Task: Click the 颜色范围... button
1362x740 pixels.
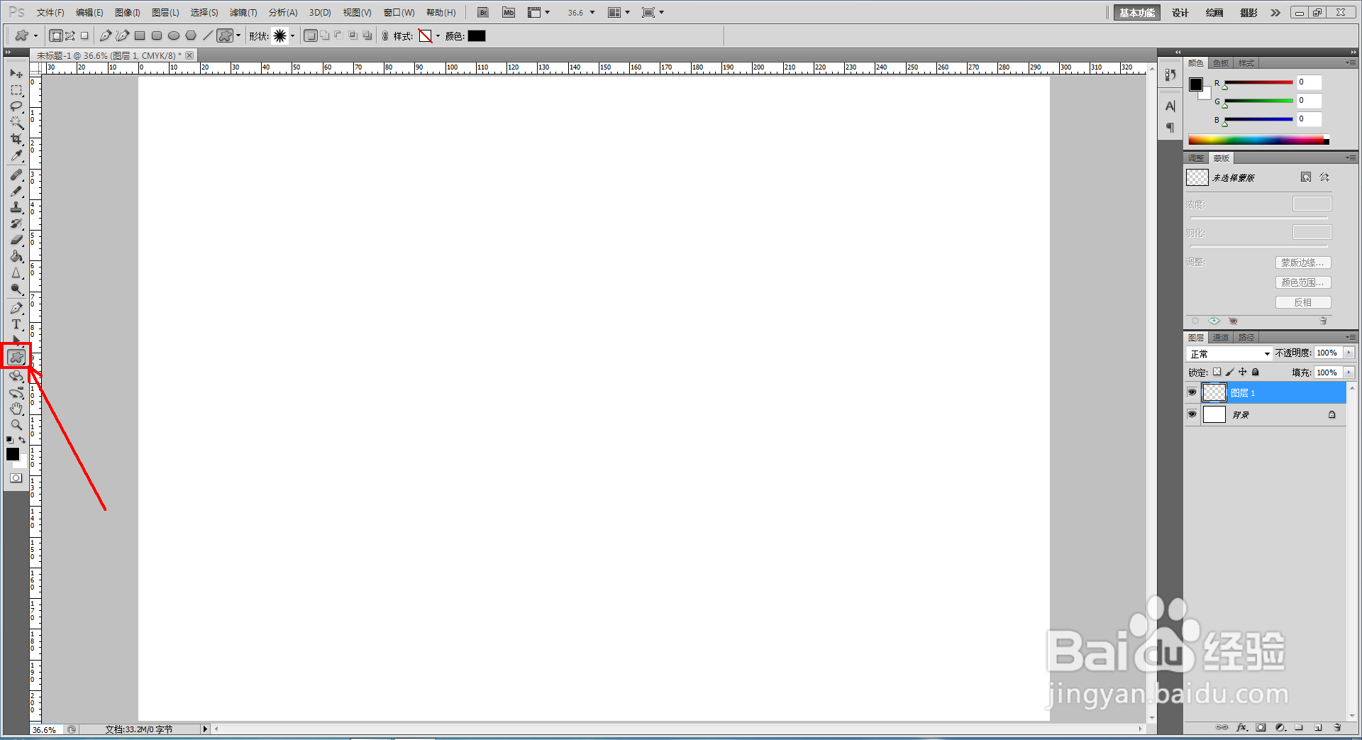Action: coord(1303,282)
